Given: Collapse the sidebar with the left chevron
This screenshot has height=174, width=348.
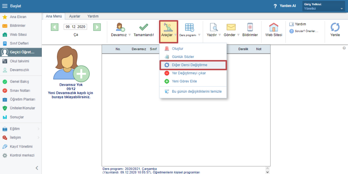Looking at the screenshot, I should coord(37,168).
